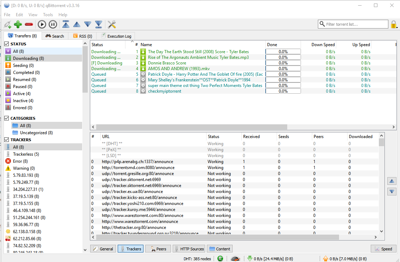400x262 pixels.
Task: Select the Active (4) status filter
Action: [43, 94]
